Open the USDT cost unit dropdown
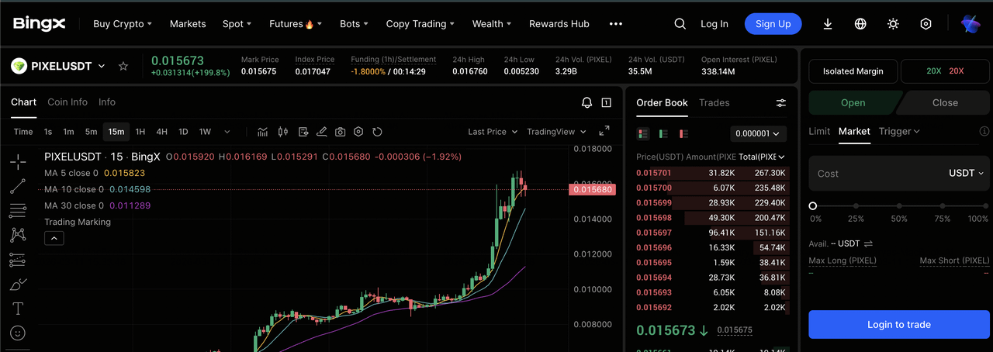 click(x=966, y=174)
